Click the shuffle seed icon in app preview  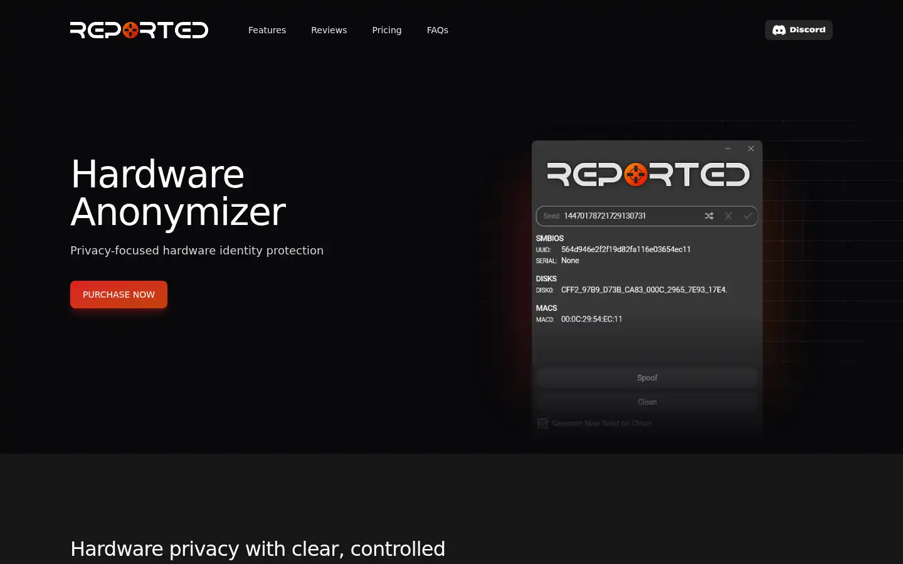tap(709, 216)
